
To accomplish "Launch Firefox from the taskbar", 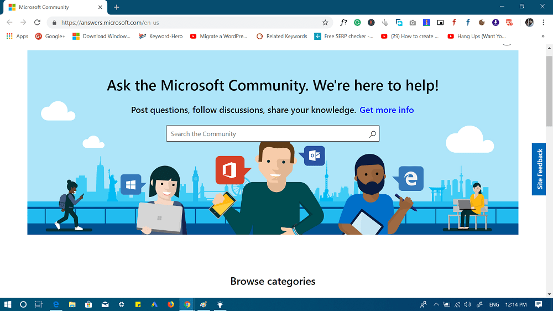I will tap(171, 304).
